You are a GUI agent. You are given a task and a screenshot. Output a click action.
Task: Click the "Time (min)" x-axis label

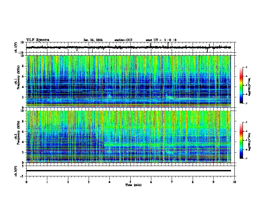coord(133,185)
